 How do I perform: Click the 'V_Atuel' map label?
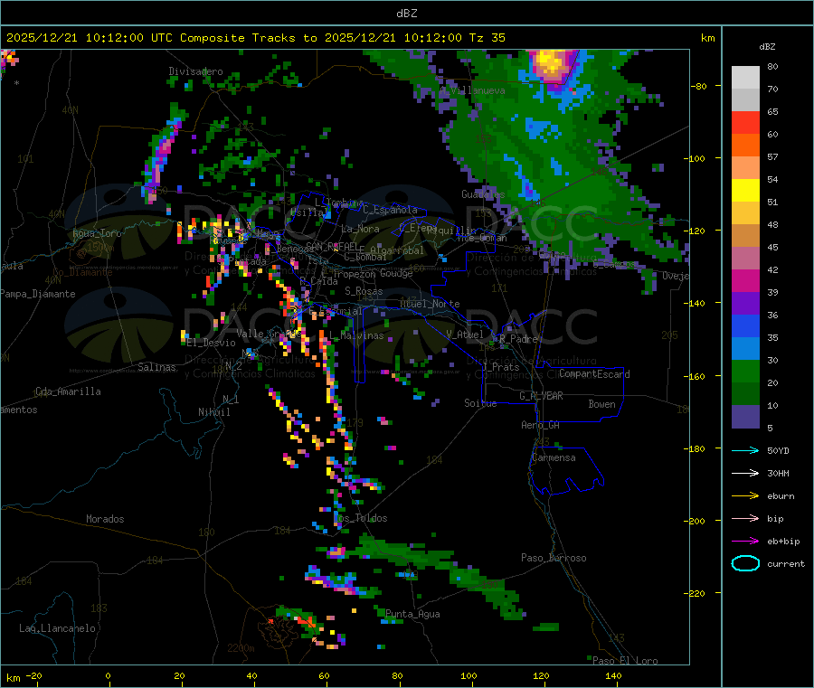[x=465, y=335]
